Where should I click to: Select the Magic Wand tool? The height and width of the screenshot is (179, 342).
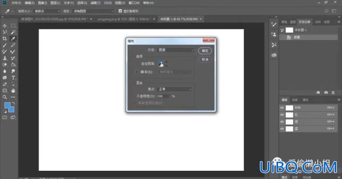(x=13, y=32)
